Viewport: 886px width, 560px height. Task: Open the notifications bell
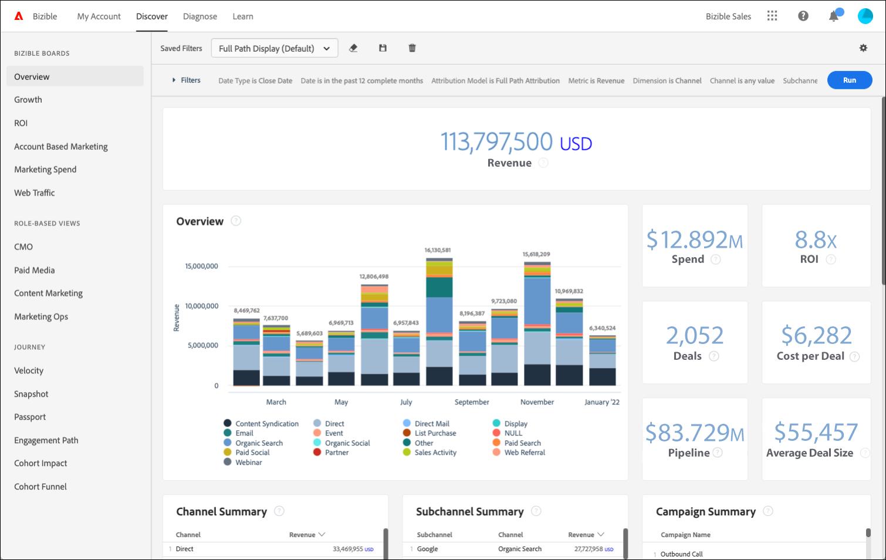834,15
